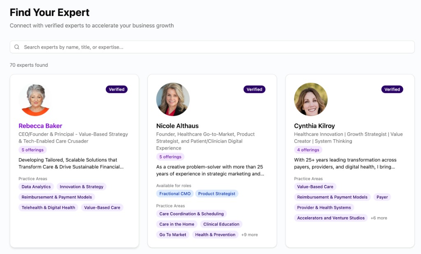Screen dimensions: 421x254
Task: Open Nicole Althaus's profile photo
Action: tap(173, 100)
